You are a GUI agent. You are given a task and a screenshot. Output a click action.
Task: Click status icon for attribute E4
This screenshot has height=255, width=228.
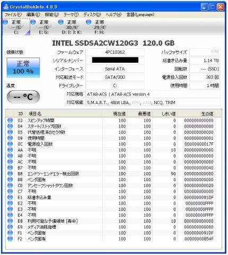tap(10, 215)
